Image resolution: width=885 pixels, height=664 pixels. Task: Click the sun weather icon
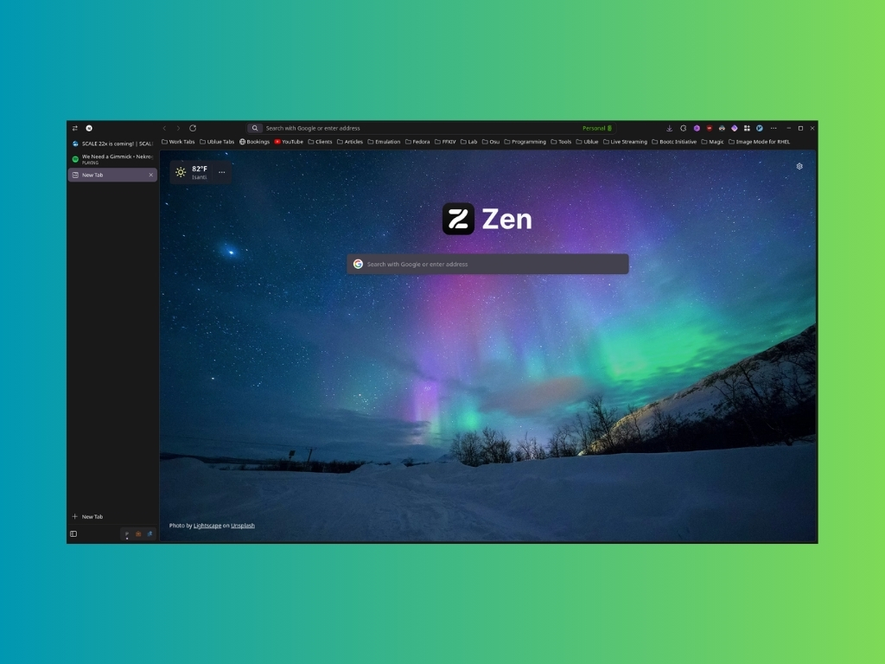click(181, 172)
